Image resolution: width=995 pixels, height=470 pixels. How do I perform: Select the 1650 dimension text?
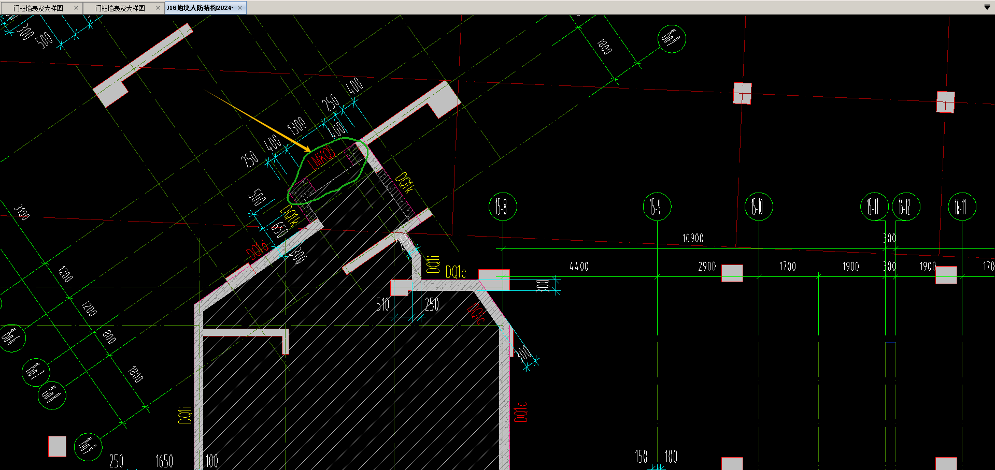coord(164,461)
